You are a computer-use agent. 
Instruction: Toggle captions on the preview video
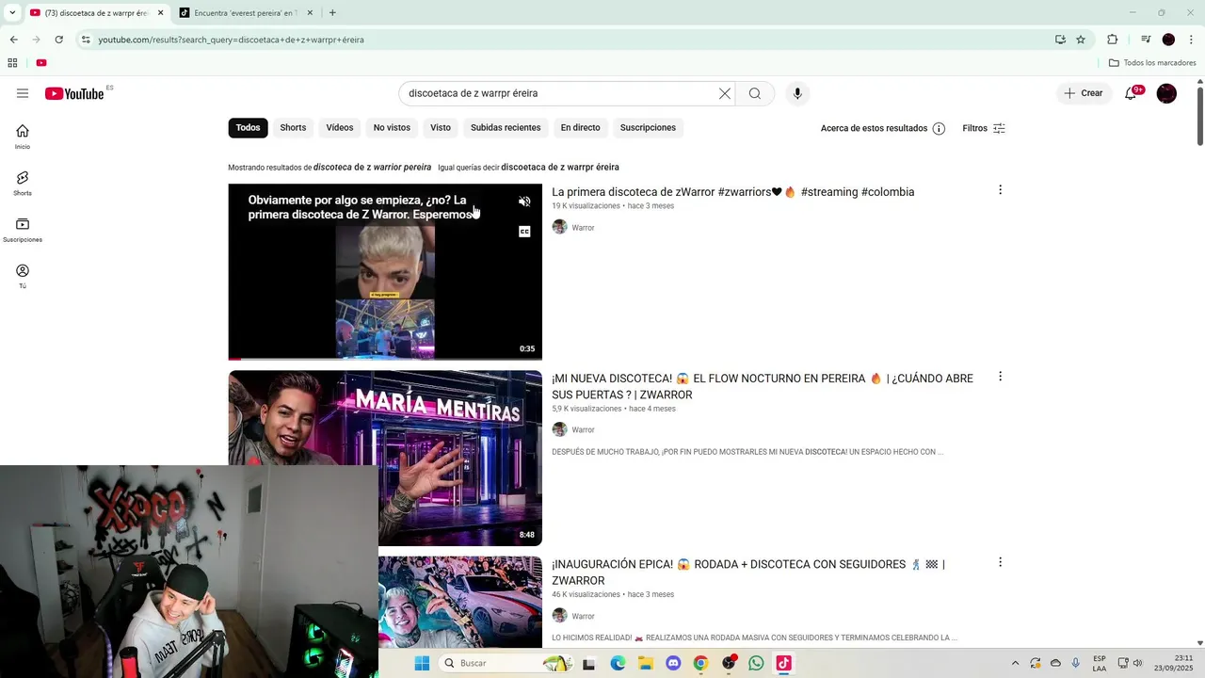[524, 232]
